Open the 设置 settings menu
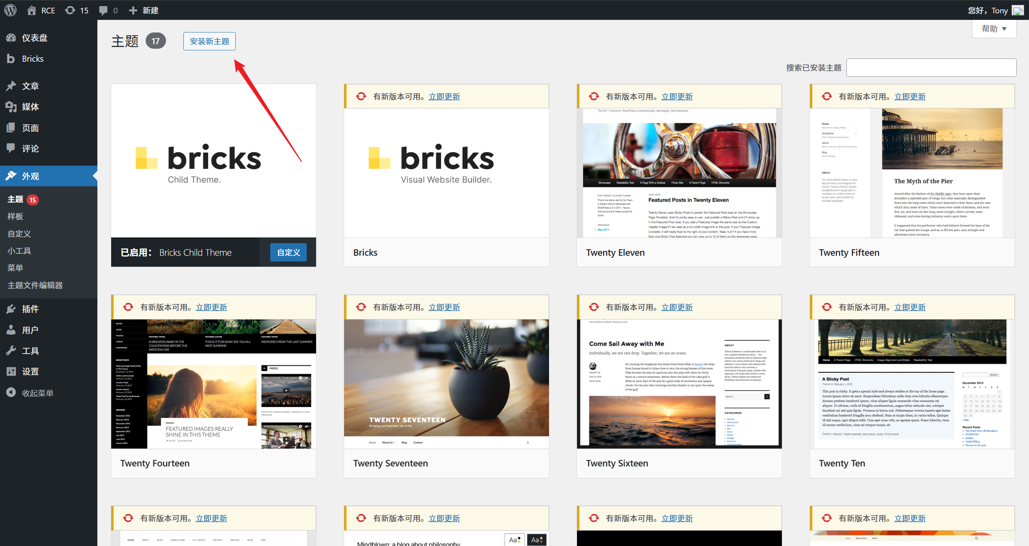The image size is (1029, 546). coord(30,371)
